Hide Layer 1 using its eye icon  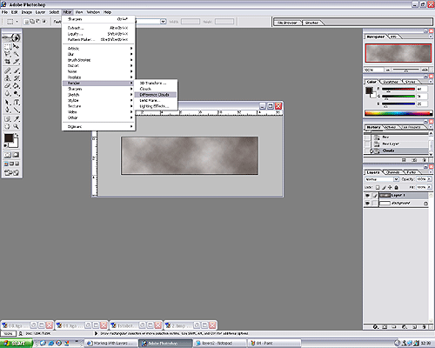(367, 196)
